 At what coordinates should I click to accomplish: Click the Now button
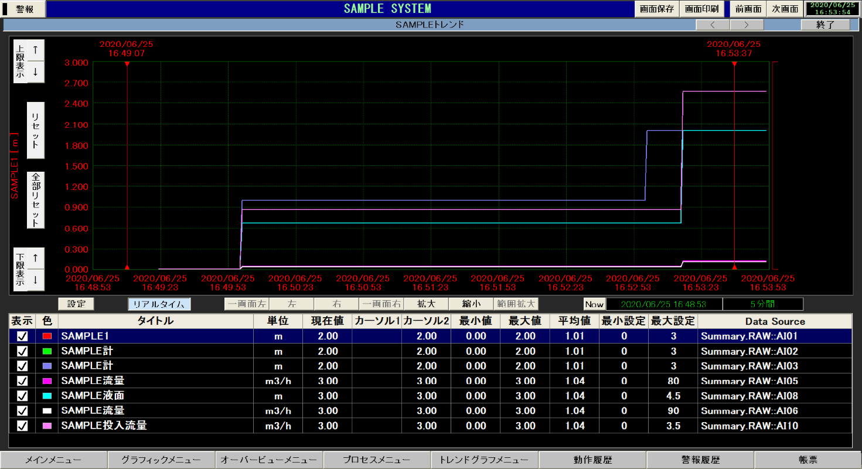pyautogui.click(x=594, y=304)
